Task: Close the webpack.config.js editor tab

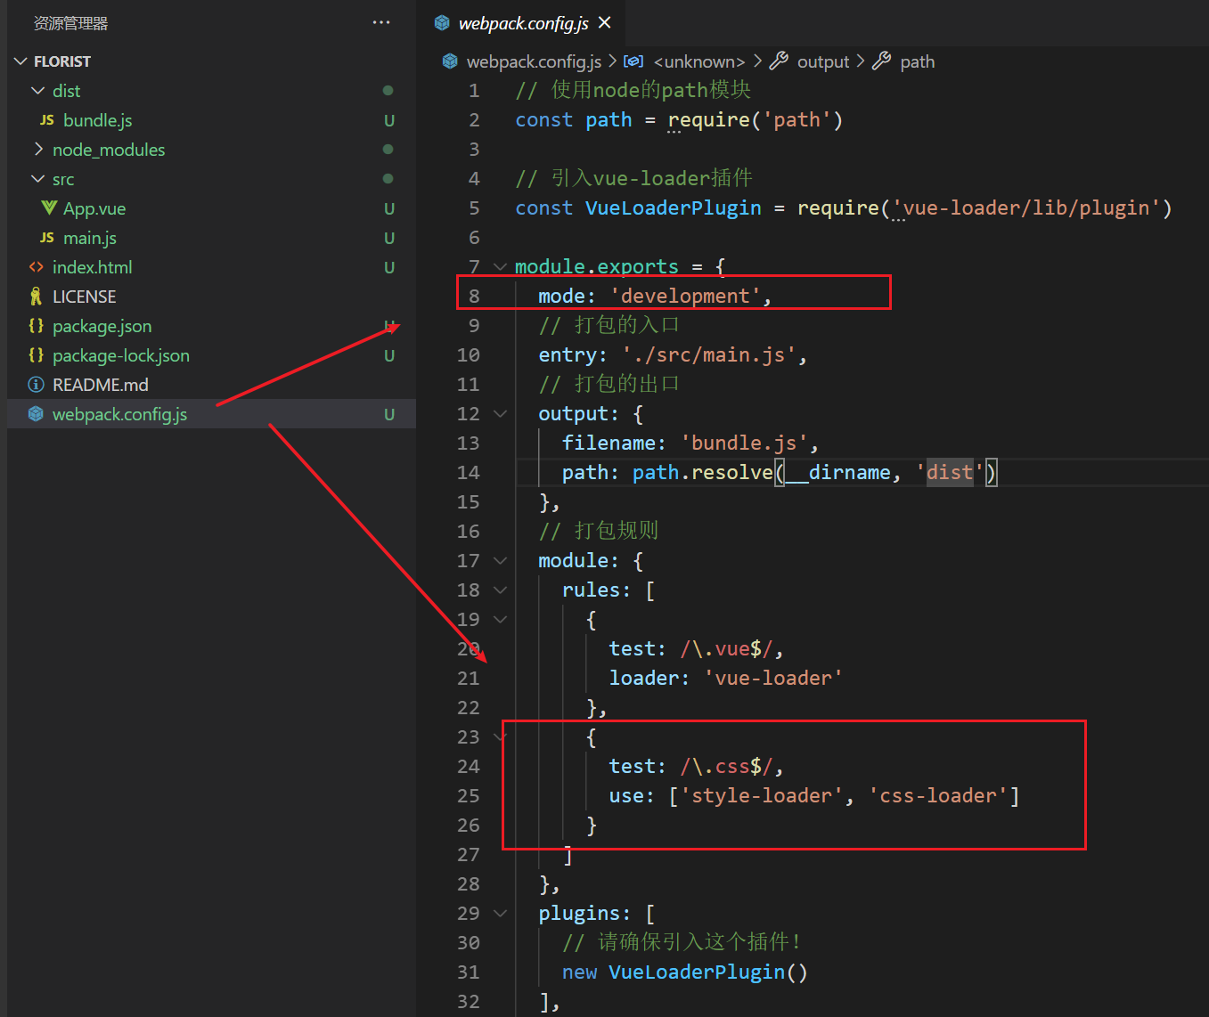Action: 605,22
